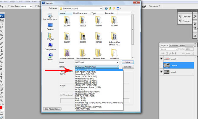Click the Salvar button
This screenshot has height=119, width=198.
coord(128,62)
